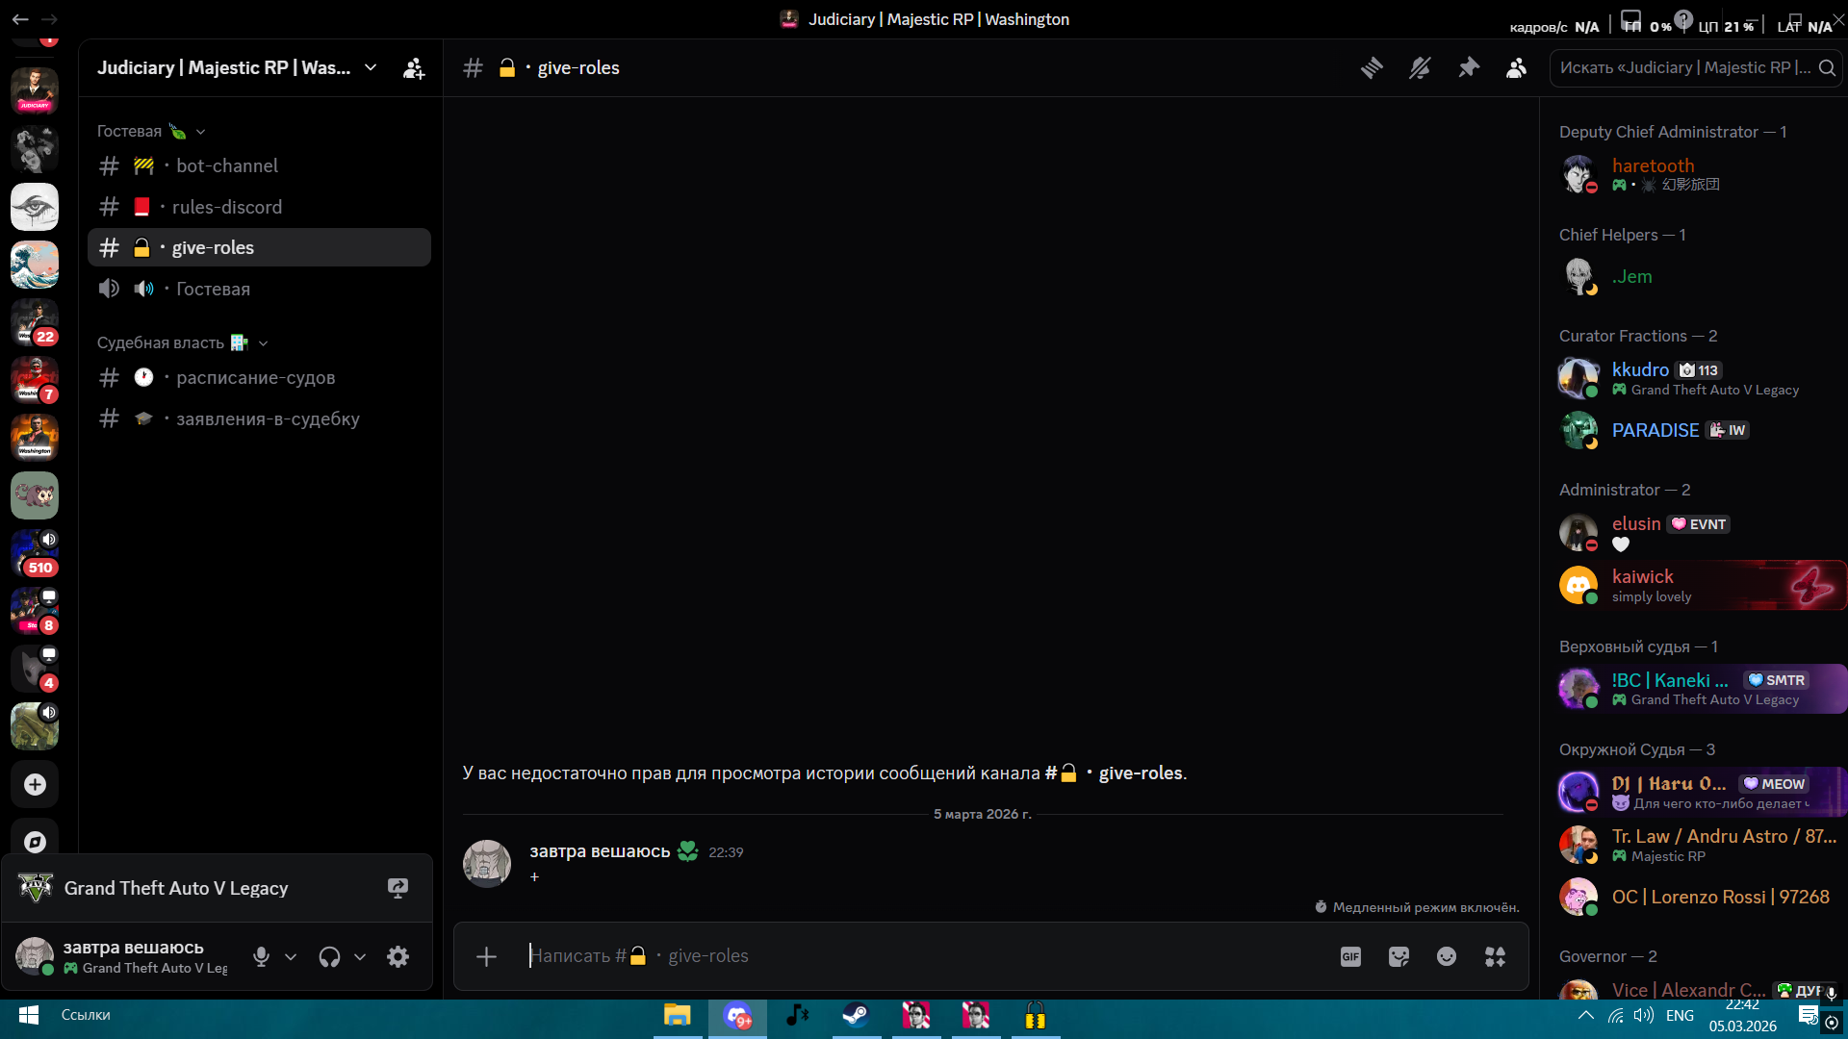
Task: Expand the server name dropdown menu
Action: click(x=371, y=67)
